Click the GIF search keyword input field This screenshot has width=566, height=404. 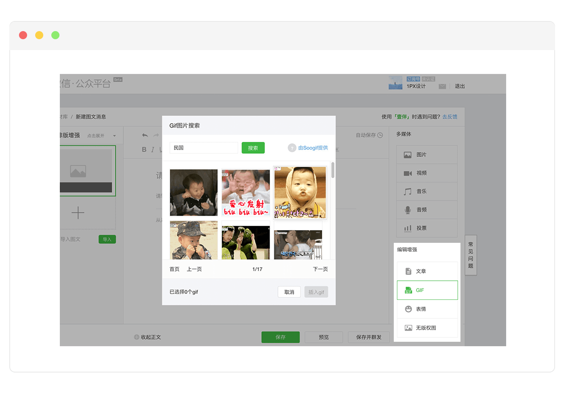point(204,148)
